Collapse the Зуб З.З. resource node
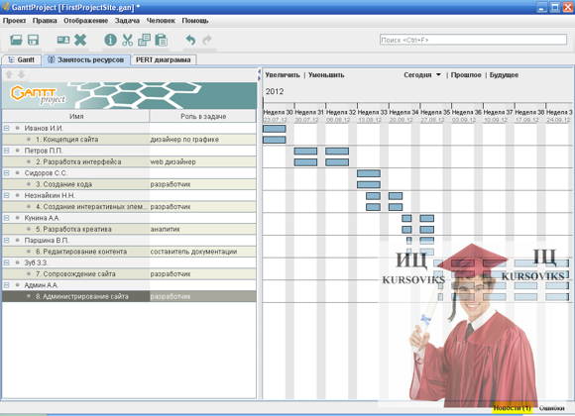Image resolution: width=575 pixels, height=416 pixels. point(6,262)
